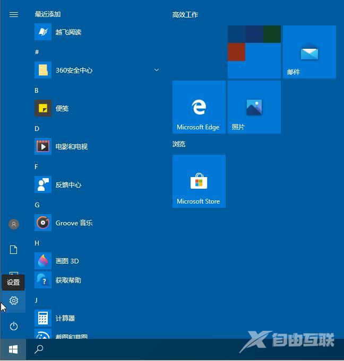This screenshot has width=344, height=361.
Task: Open 画图 3D app icon
Action: (x=43, y=261)
